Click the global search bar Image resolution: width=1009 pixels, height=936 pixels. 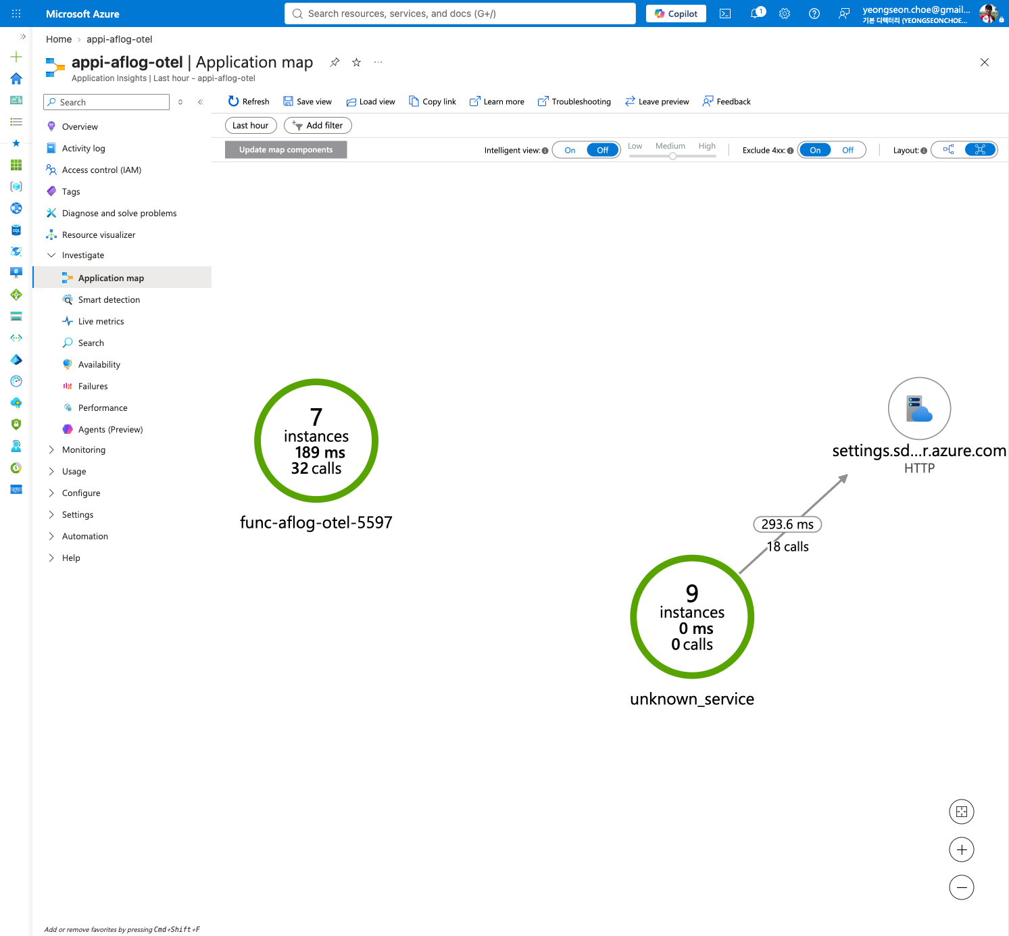[460, 14]
